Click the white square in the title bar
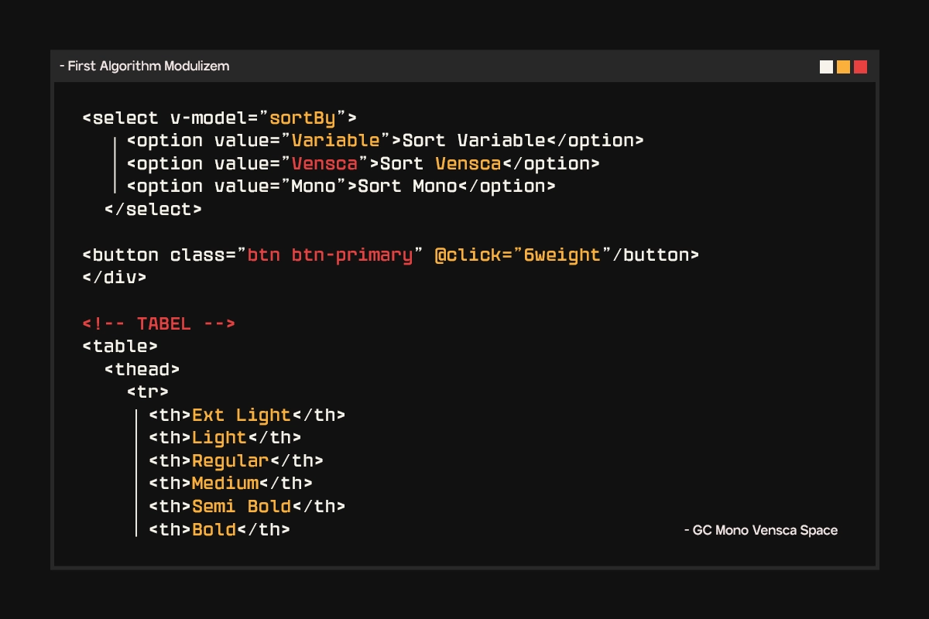This screenshot has height=619, width=929. pyautogui.click(x=825, y=67)
